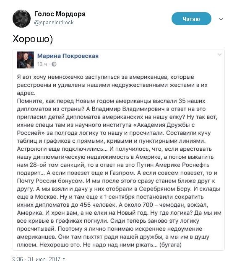
Task: Click the Марина Покровская profile picture
Action: (x=25, y=60)
